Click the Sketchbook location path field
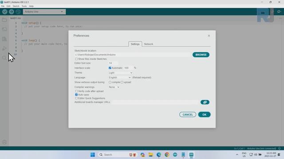 pyautogui.click(x=133, y=55)
